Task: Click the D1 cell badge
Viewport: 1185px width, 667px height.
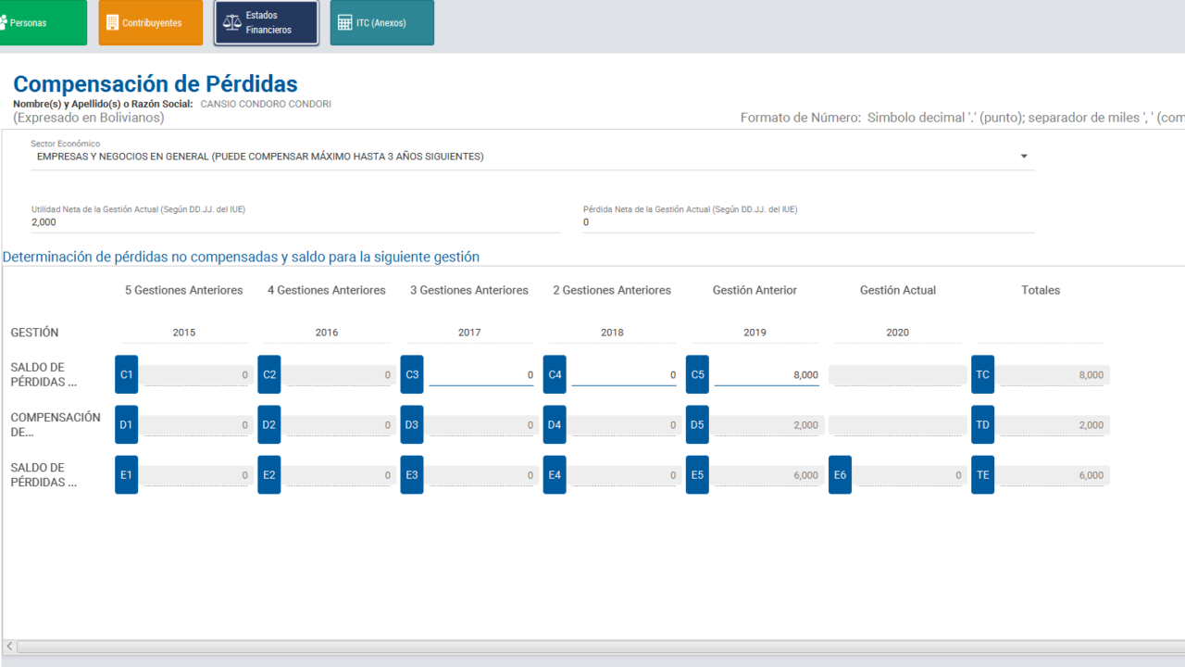Action: point(127,424)
